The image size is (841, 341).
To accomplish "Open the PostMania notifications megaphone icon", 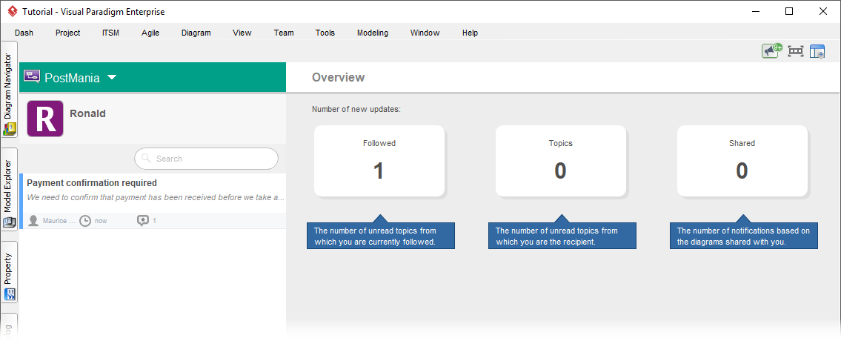I will point(772,50).
